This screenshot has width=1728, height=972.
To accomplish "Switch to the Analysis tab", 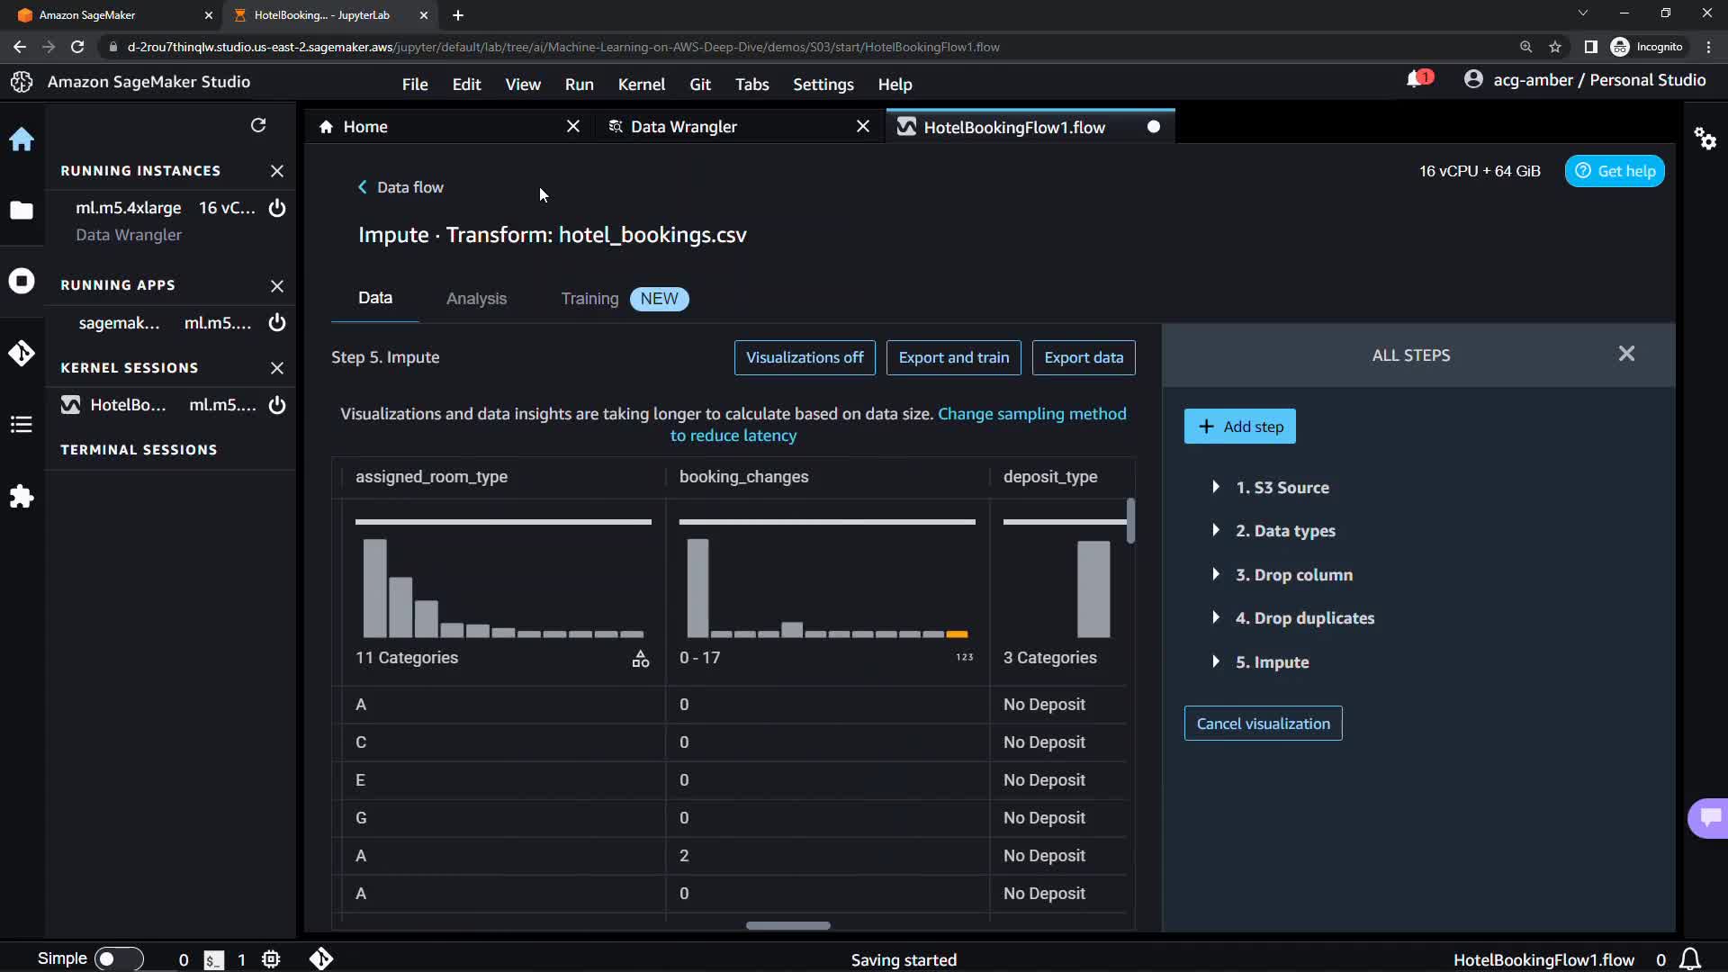I will click(476, 299).
